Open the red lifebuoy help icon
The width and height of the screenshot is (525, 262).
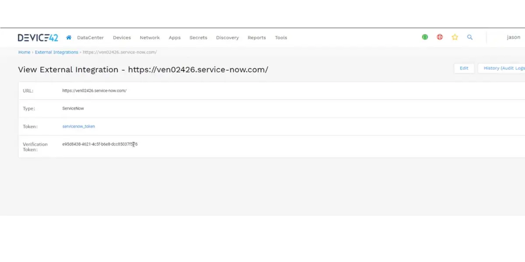pyautogui.click(x=440, y=37)
